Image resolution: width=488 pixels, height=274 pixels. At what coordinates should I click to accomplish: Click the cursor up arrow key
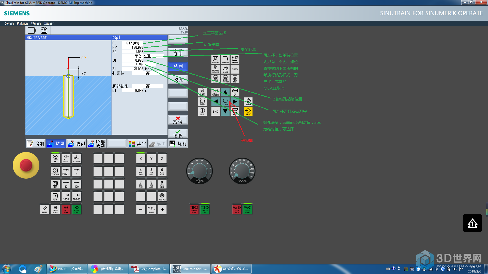225,92
